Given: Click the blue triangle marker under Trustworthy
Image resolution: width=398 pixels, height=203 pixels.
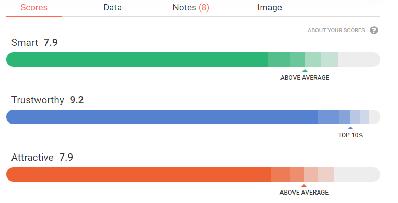Looking at the screenshot, I should click(350, 128).
